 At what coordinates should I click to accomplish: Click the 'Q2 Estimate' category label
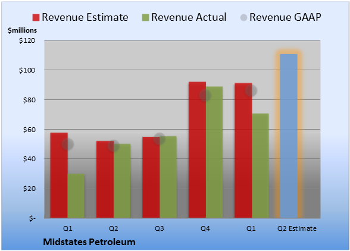pos(297,228)
